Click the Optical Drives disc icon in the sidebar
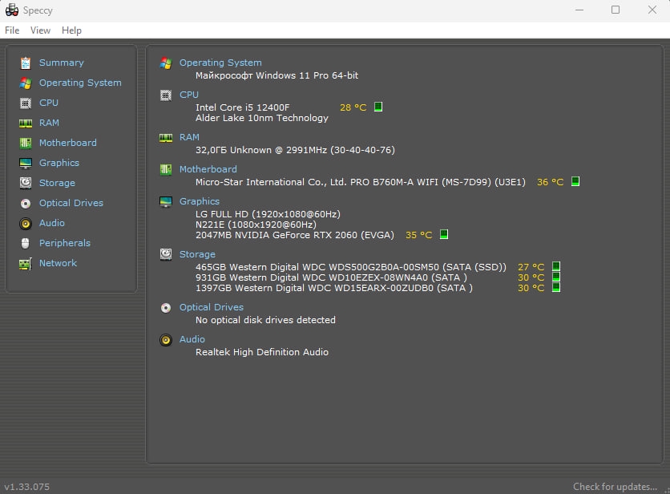This screenshot has width=670, height=494. pos(26,204)
